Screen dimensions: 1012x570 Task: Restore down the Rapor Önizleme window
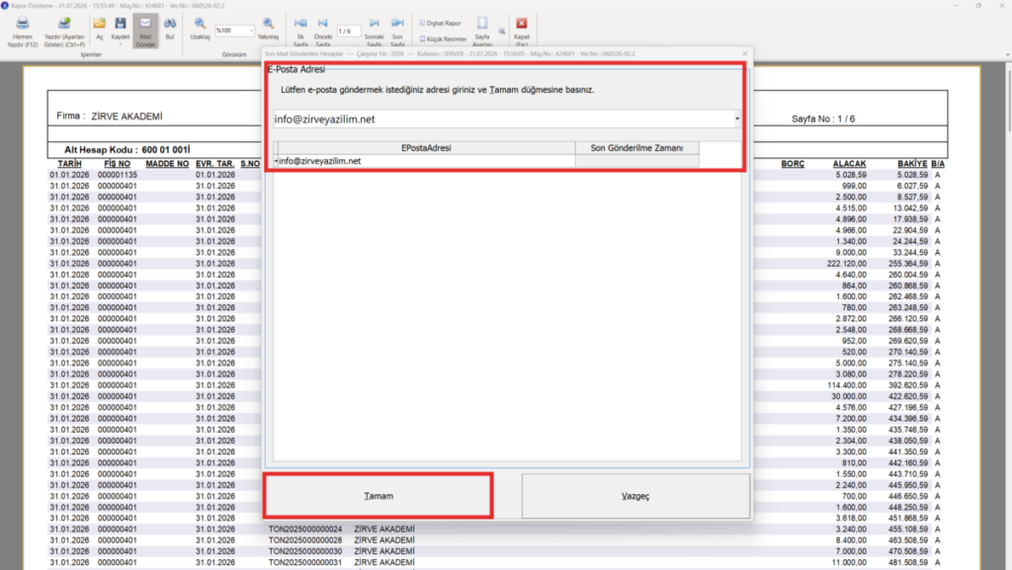coord(978,5)
